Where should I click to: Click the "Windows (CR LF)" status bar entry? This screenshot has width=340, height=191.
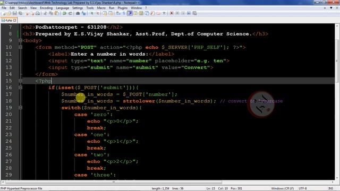coord(282,188)
